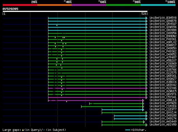
Task: Select the UniRef100_A8IVM9 label
Action: [163, 125]
